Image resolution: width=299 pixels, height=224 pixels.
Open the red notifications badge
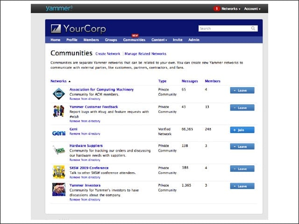pyautogui.click(x=217, y=8)
